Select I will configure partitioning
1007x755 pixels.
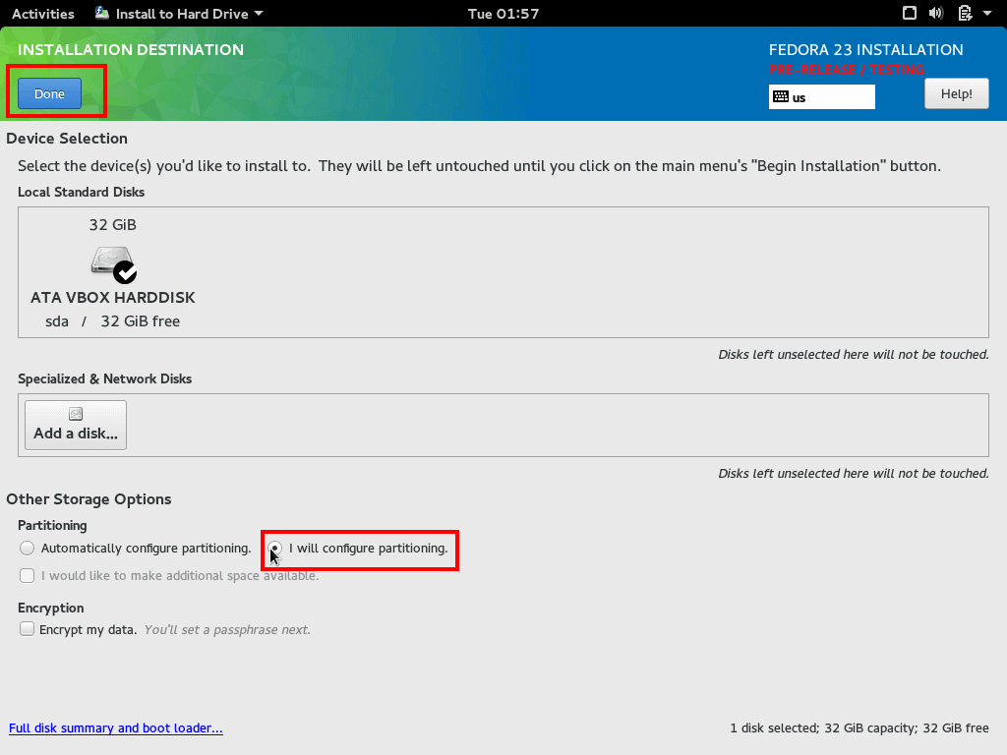point(275,549)
